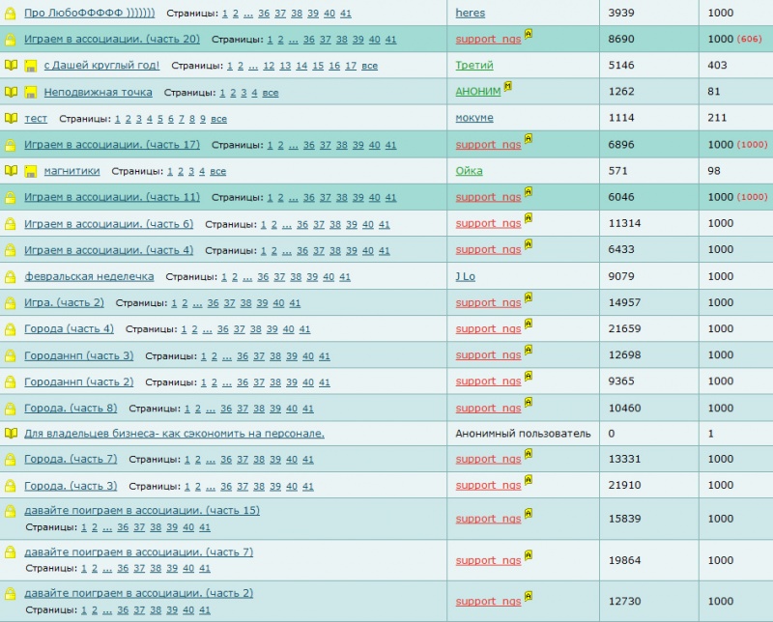Click the lock icon beside Игра часть 2
The image size is (773, 622).
click(10, 303)
